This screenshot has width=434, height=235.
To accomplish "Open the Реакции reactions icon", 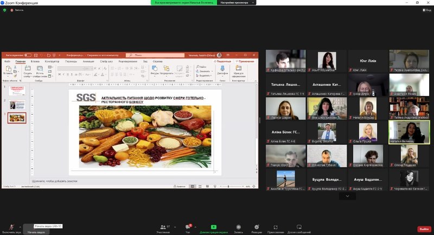I will (x=257, y=227).
